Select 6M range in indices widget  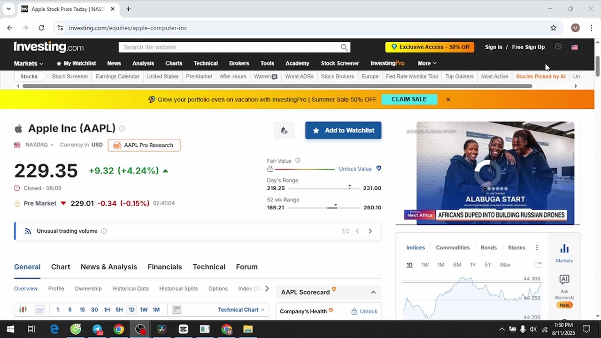(x=457, y=265)
